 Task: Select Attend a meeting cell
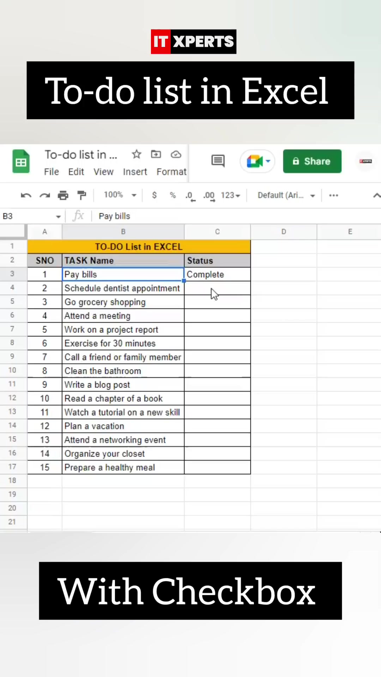(x=123, y=316)
